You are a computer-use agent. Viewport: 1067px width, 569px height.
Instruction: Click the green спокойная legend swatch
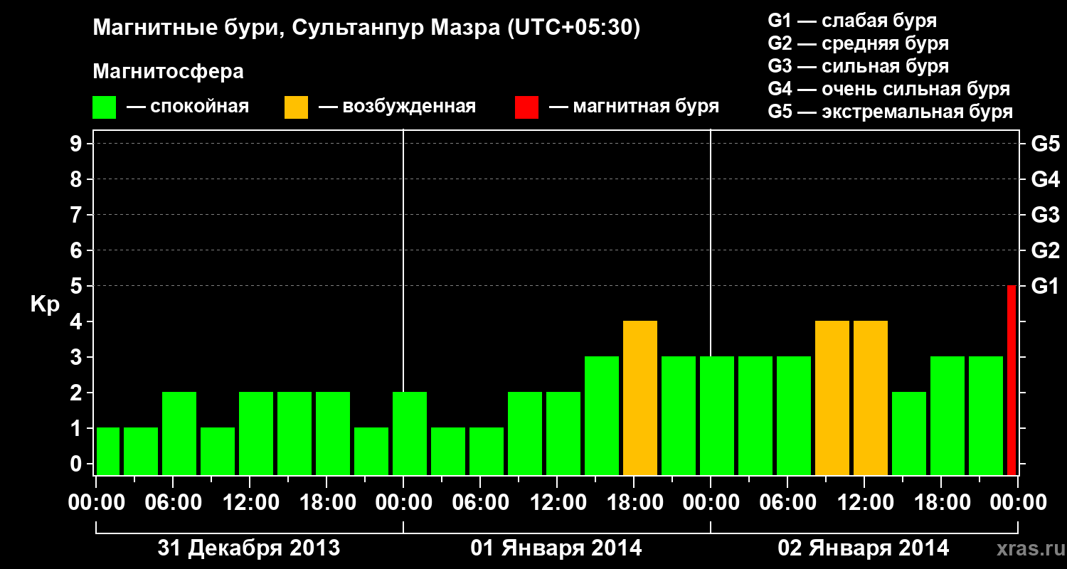point(105,107)
